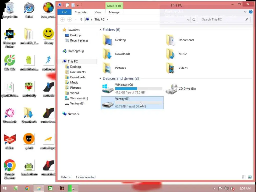The width and height of the screenshot is (256, 192).
Task: Click the Refresh button in address bar
Action: (194, 19)
